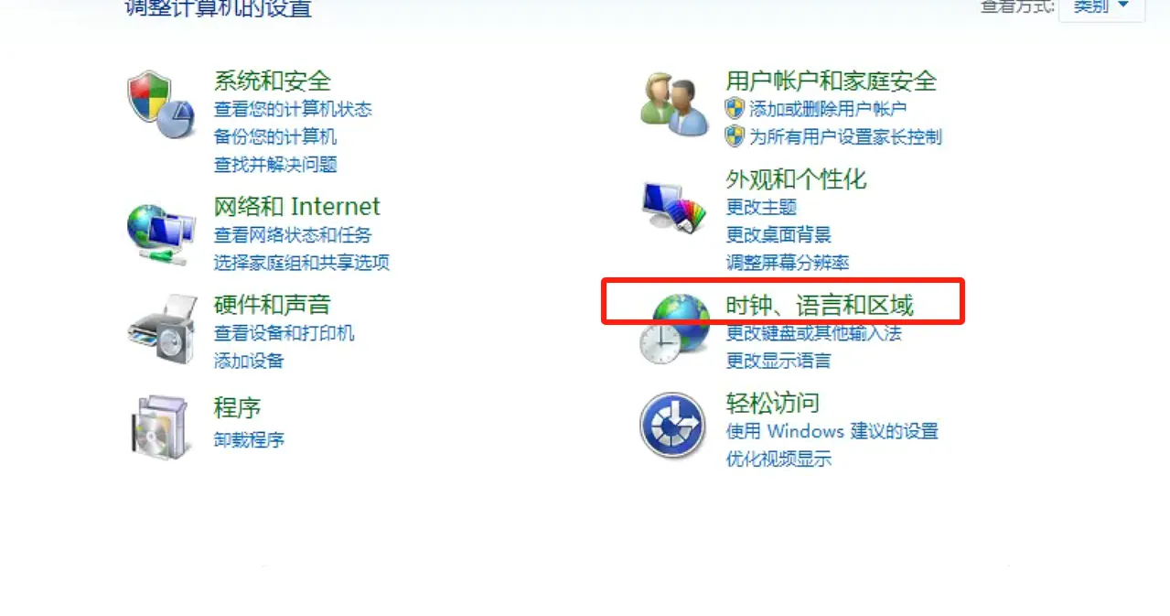The image size is (1170, 616).
Task: Open the Programs disc box icon
Action: pyautogui.click(x=161, y=427)
